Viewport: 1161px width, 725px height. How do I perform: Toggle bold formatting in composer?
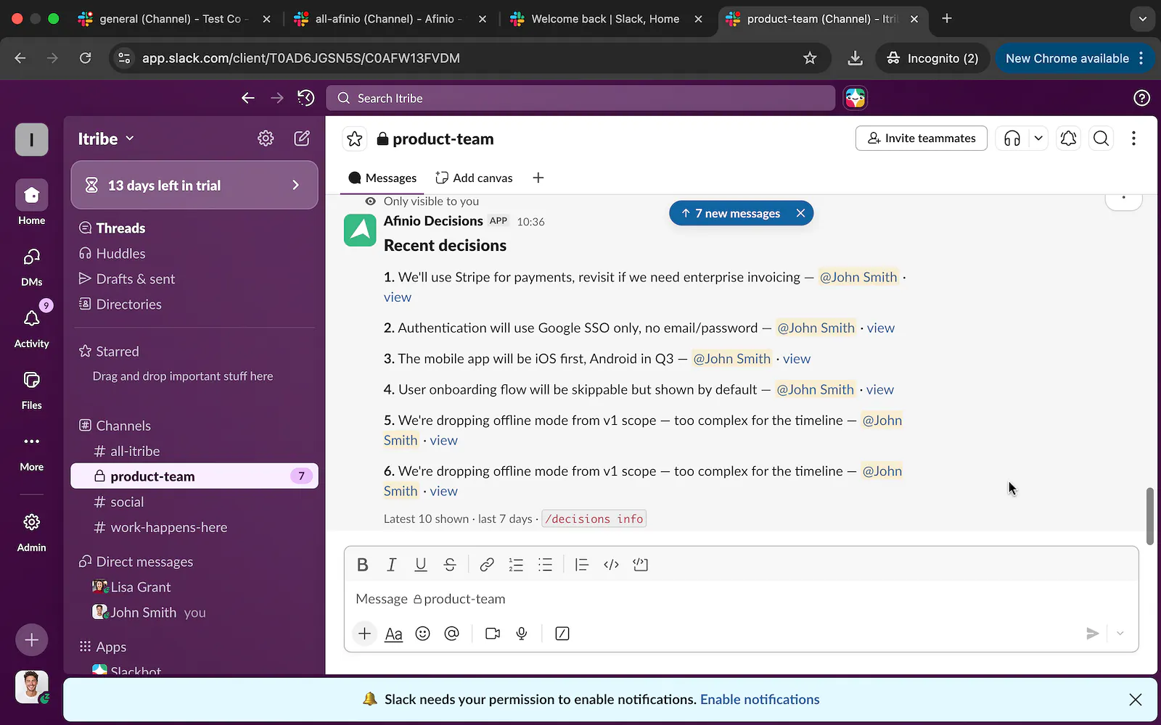(x=363, y=565)
